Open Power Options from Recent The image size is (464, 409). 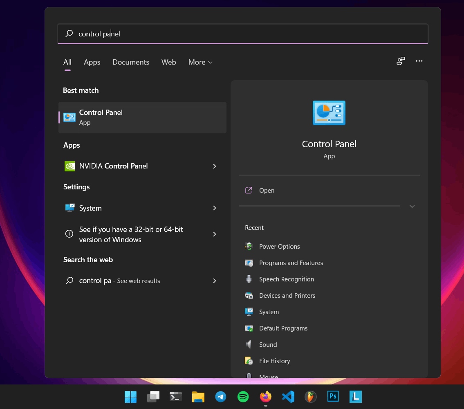click(279, 246)
